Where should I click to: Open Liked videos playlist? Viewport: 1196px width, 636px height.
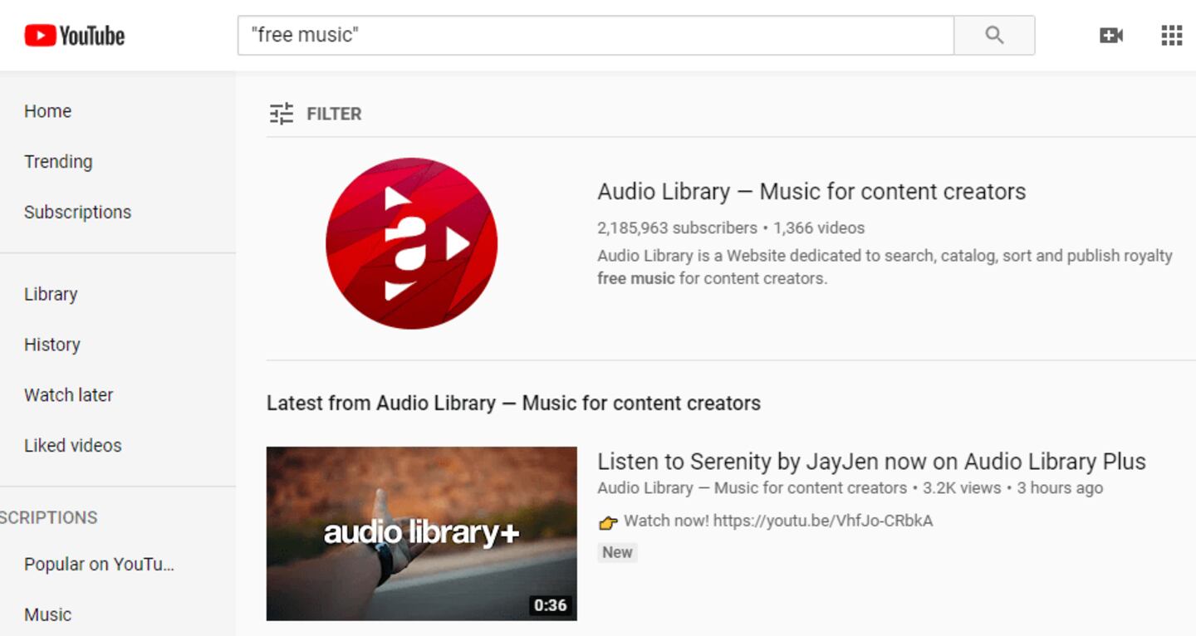tap(72, 446)
